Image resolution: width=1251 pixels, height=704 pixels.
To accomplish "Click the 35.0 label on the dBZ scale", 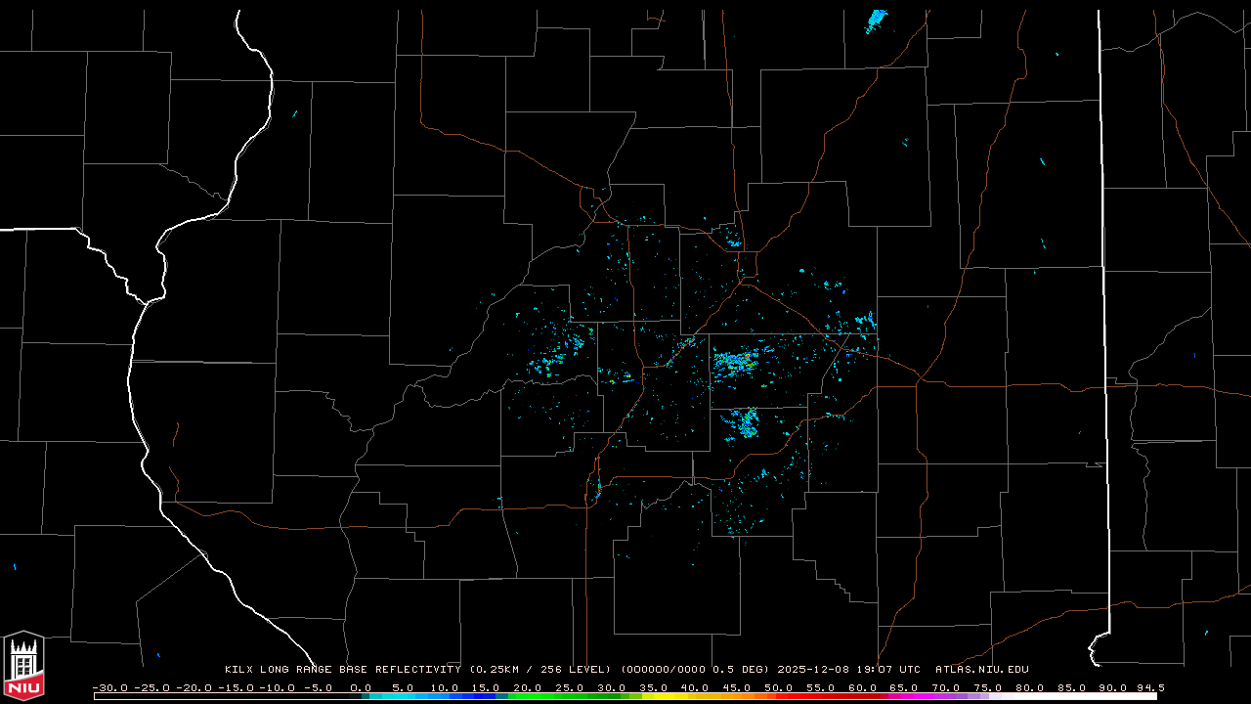I will [x=653, y=687].
